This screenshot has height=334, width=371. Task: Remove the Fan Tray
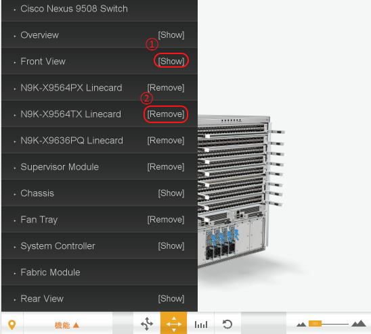click(x=166, y=220)
